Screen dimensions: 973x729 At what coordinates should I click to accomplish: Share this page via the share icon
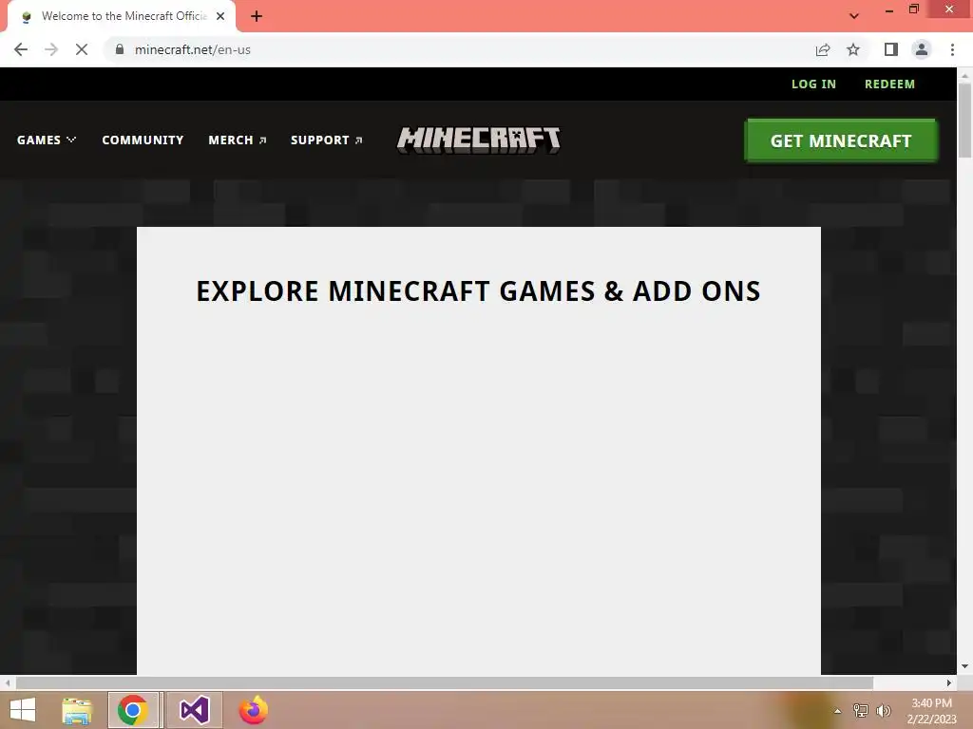[x=823, y=49]
